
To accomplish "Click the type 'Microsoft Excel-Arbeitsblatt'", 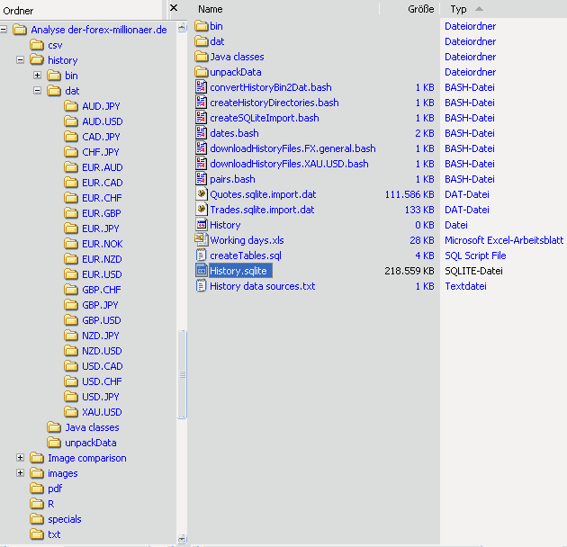I will point(504,240).
